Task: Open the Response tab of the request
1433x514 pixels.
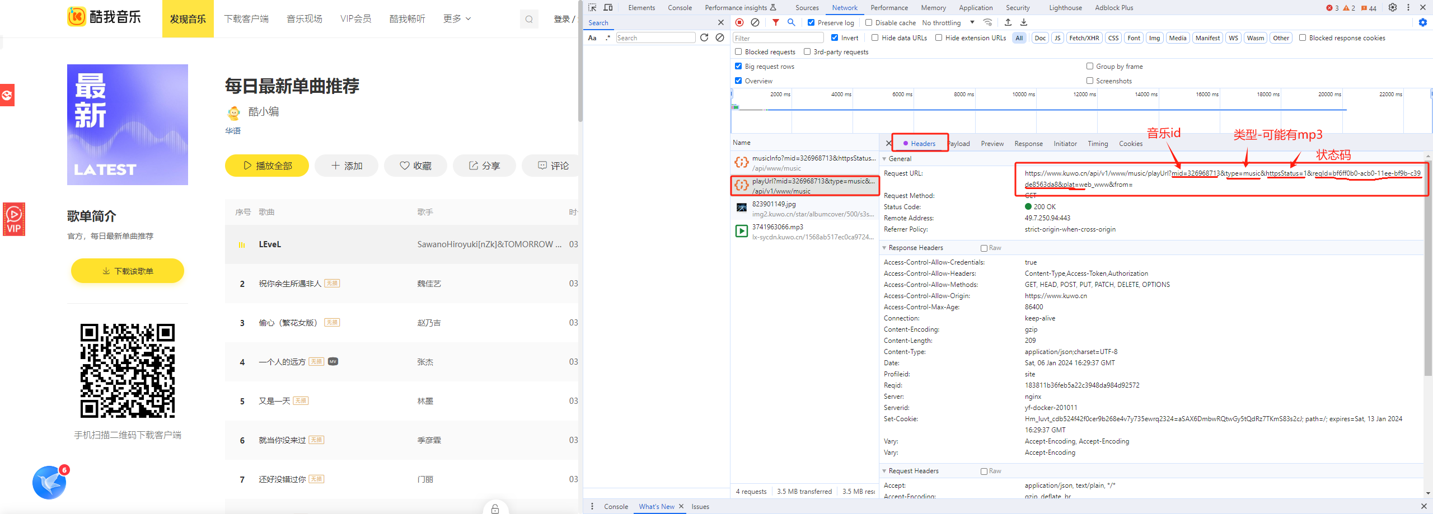Action: [x=1028, y=144]
